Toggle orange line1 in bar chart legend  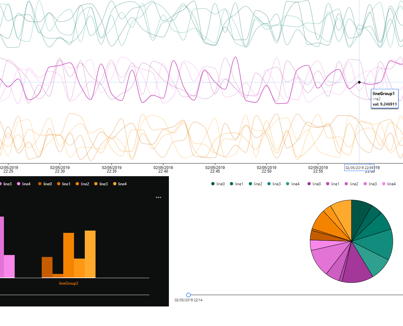(x=64, y=184)
